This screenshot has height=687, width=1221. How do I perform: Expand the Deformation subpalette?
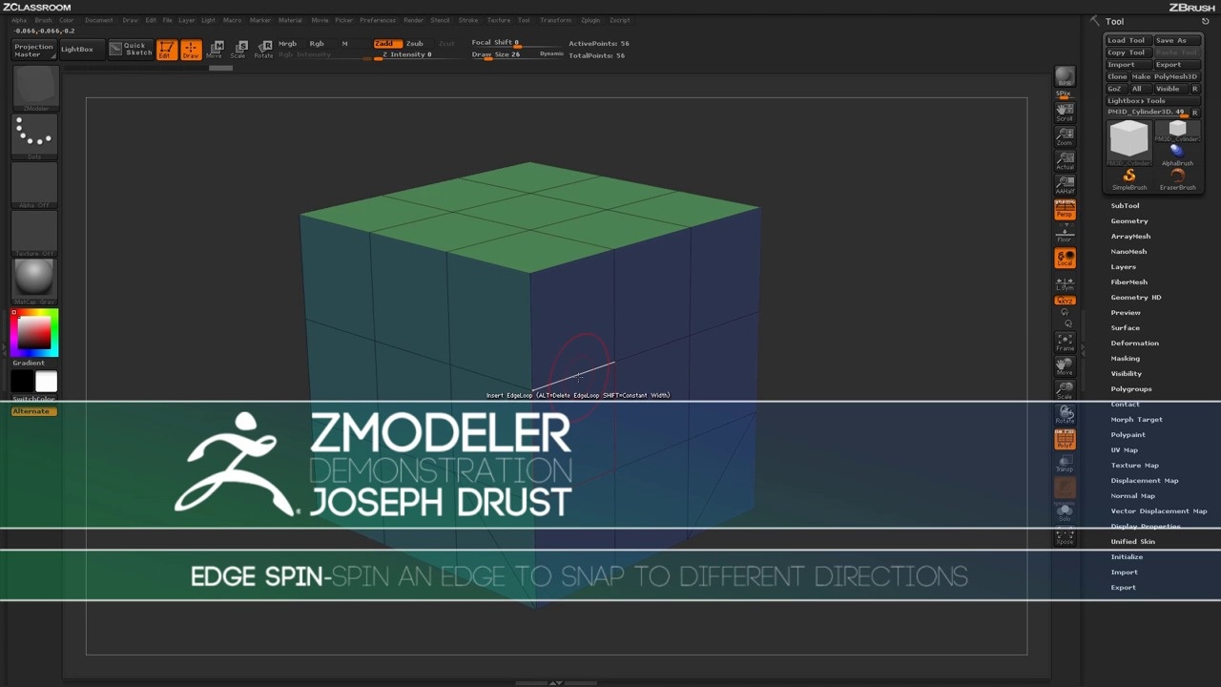pos(1134,343)
